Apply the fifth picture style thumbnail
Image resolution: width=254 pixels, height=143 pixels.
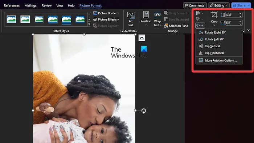click(66, 19)
